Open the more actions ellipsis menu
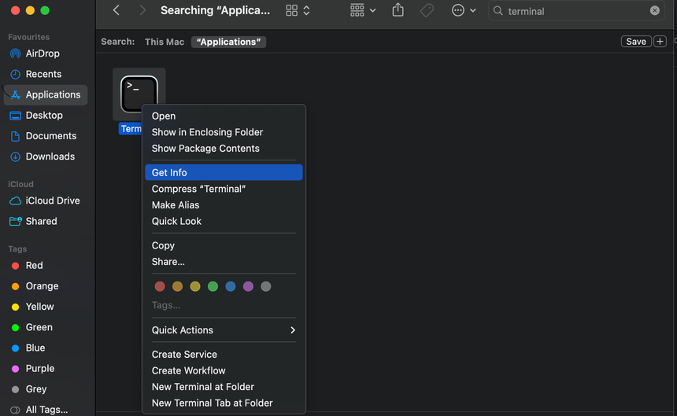Image resolution: width=677 pixels, height=416 pixels. 464,10
